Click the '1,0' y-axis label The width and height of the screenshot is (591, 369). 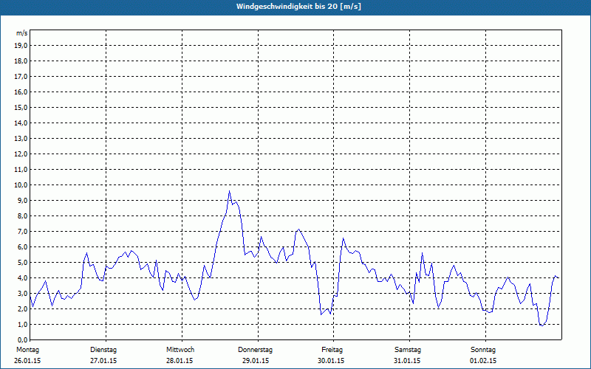[x=22, y=324]
